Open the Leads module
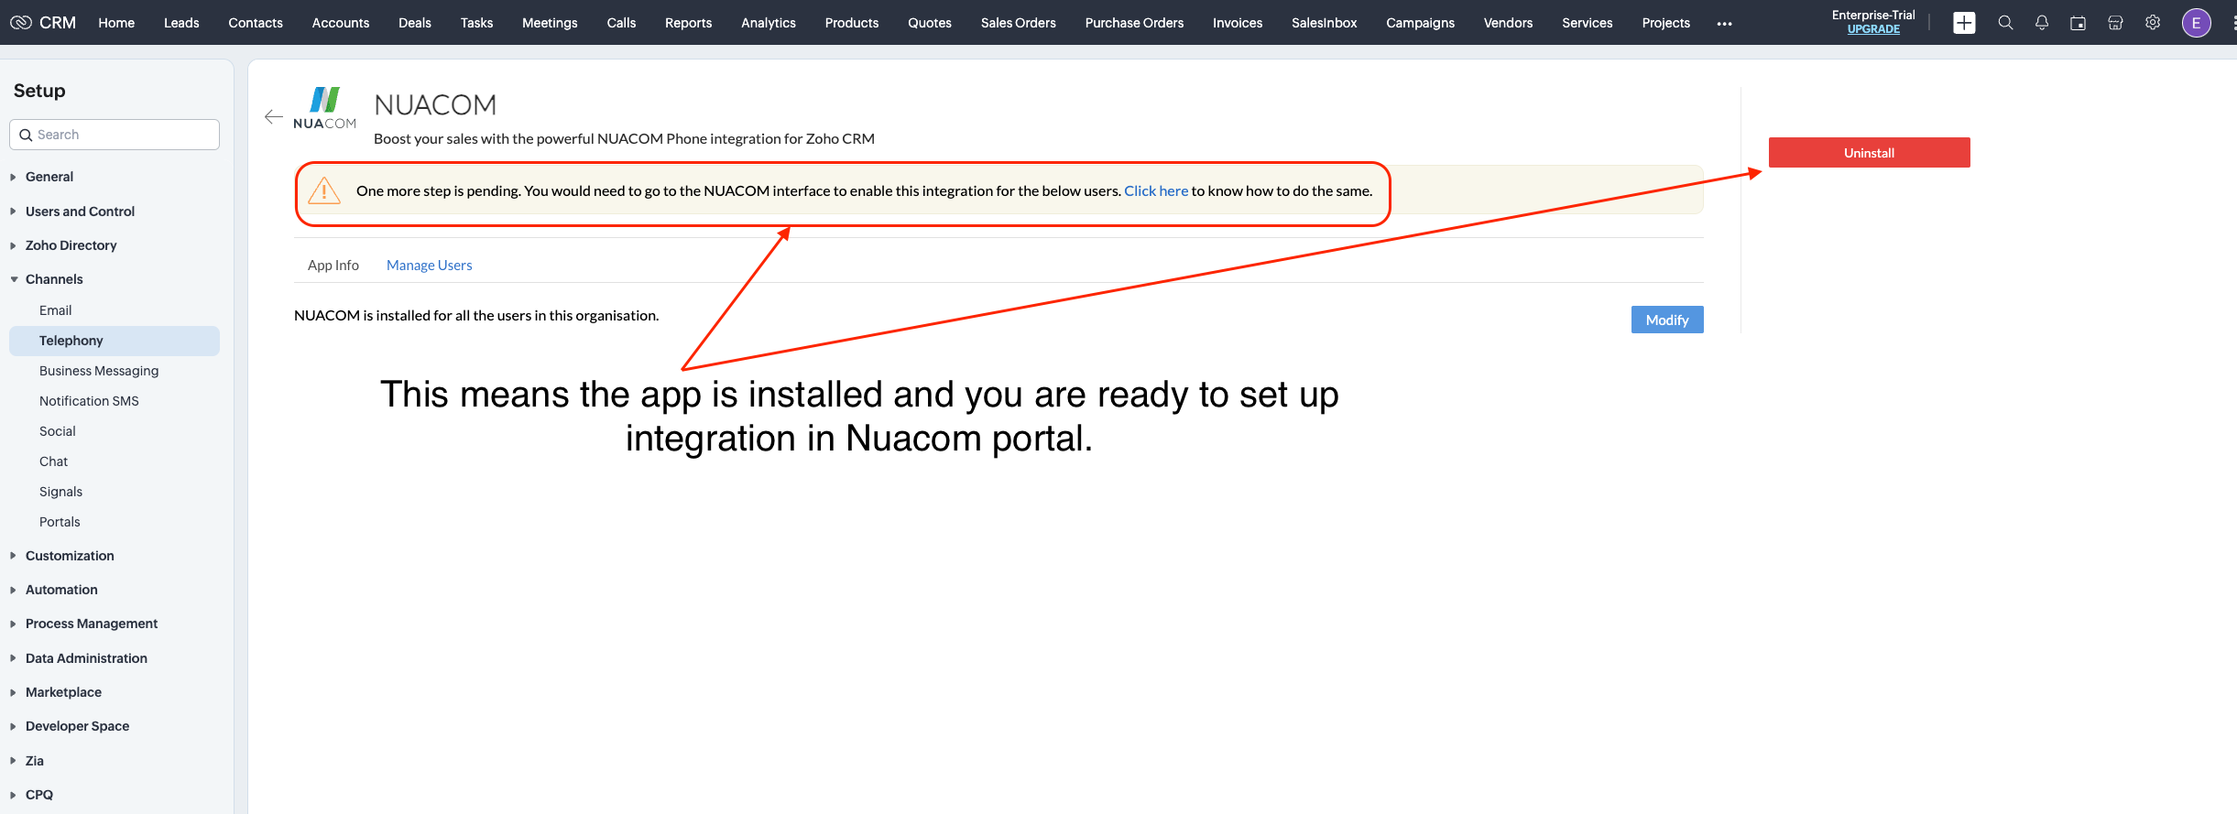2237x814 pixels. pyautogui.click(x=181, y=23)
